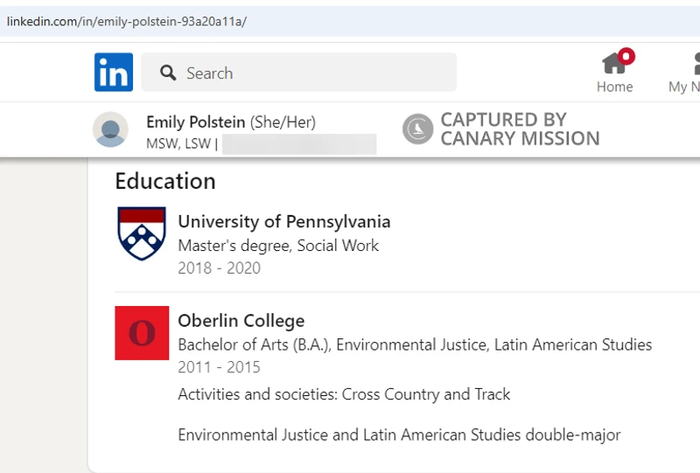Click "Activities and societies: Cross Country and Track"
Image resolution: width=700 pixels, height=473 pixels.
point(344,394)
